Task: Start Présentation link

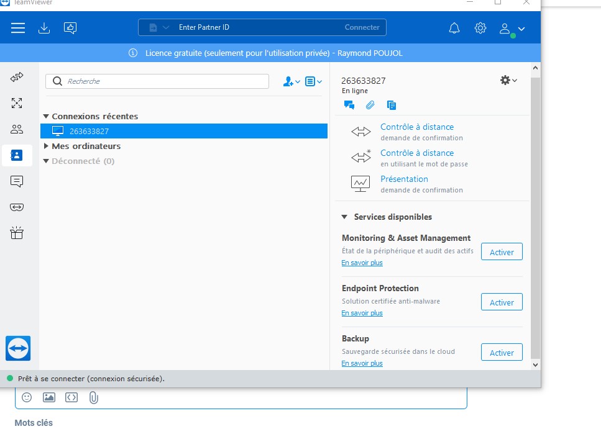Action: pos(404,179)
